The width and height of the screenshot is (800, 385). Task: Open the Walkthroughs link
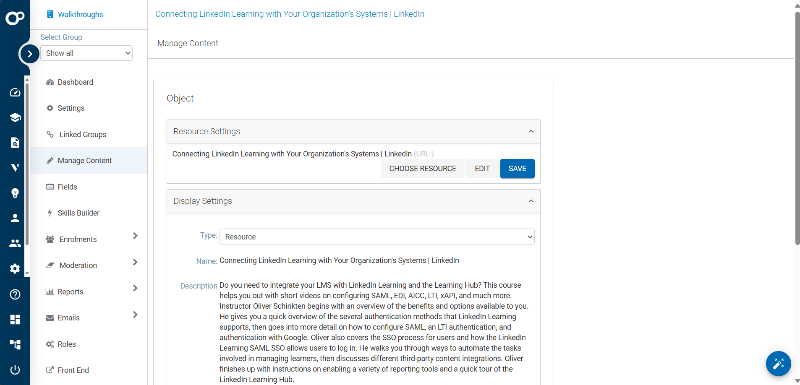coord(80,15)
